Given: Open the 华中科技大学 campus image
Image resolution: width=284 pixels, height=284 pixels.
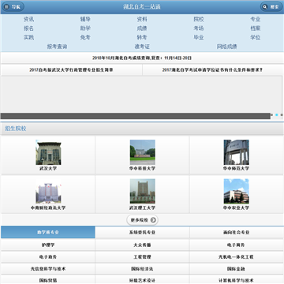Looking at the screenshot, I should tap(142, 152).
